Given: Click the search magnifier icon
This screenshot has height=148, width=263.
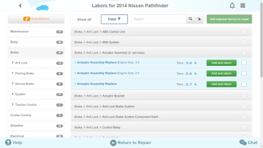Looking at the screenshot, I should point(190,19).
